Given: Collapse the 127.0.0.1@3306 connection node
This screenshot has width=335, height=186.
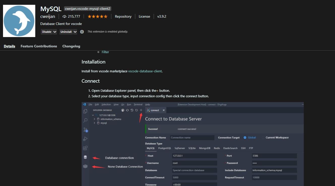Looking at the screenshot, I should [x=93, y=115].
